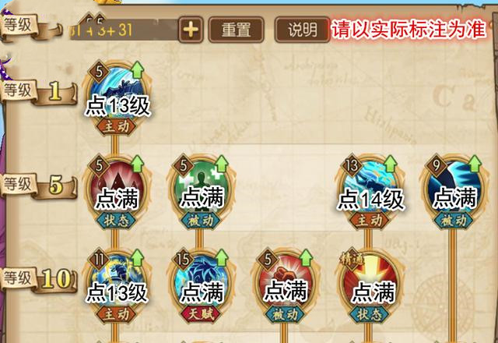Select the 精通 sunburst 状态 skill icon
This screenshot has width=498, height=343.
click(370, 285)
